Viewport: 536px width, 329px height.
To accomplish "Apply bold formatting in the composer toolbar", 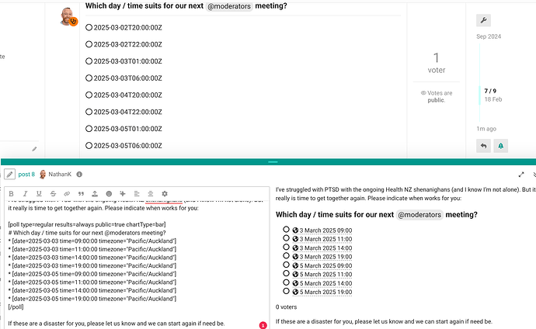I will pyautogui.click(x=12, y=193).
